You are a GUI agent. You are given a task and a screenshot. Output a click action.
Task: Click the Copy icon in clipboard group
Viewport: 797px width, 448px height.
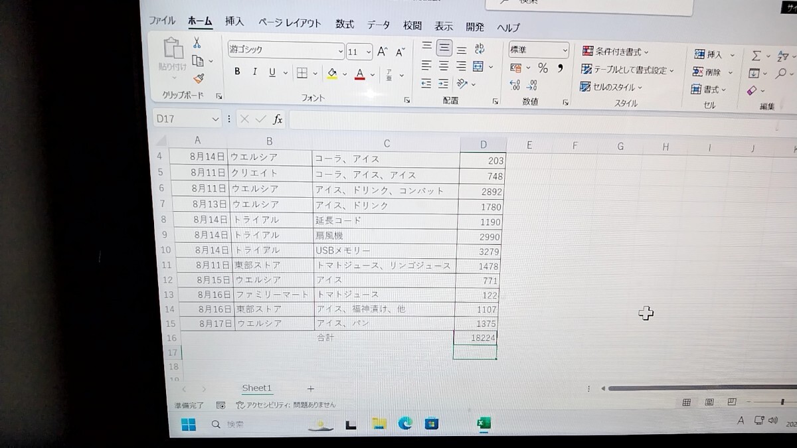click(x=198, y=61)
